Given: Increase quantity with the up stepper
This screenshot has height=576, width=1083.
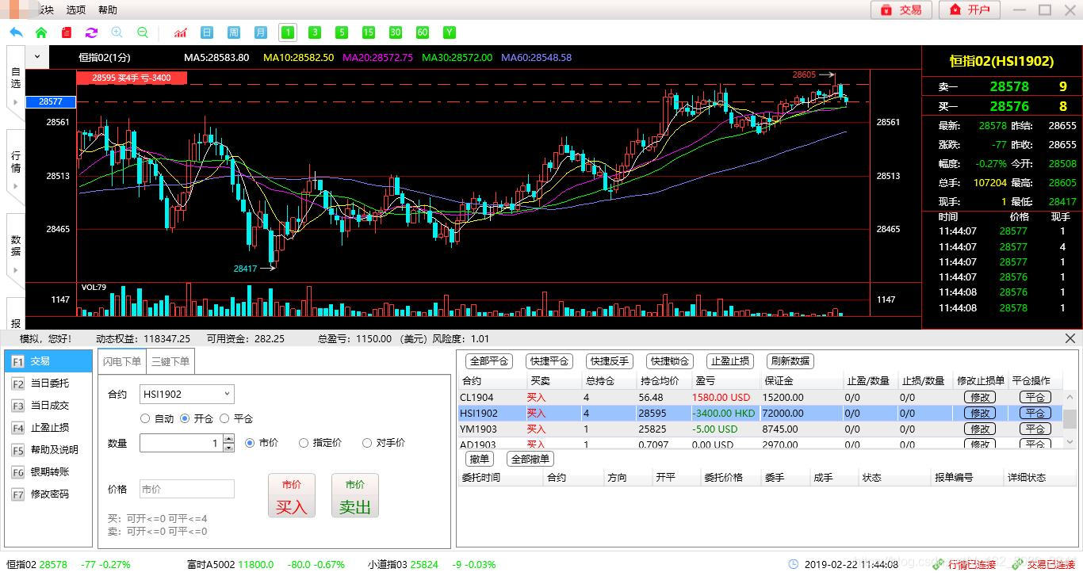Looking at the screenshot, I should point(229,438).
